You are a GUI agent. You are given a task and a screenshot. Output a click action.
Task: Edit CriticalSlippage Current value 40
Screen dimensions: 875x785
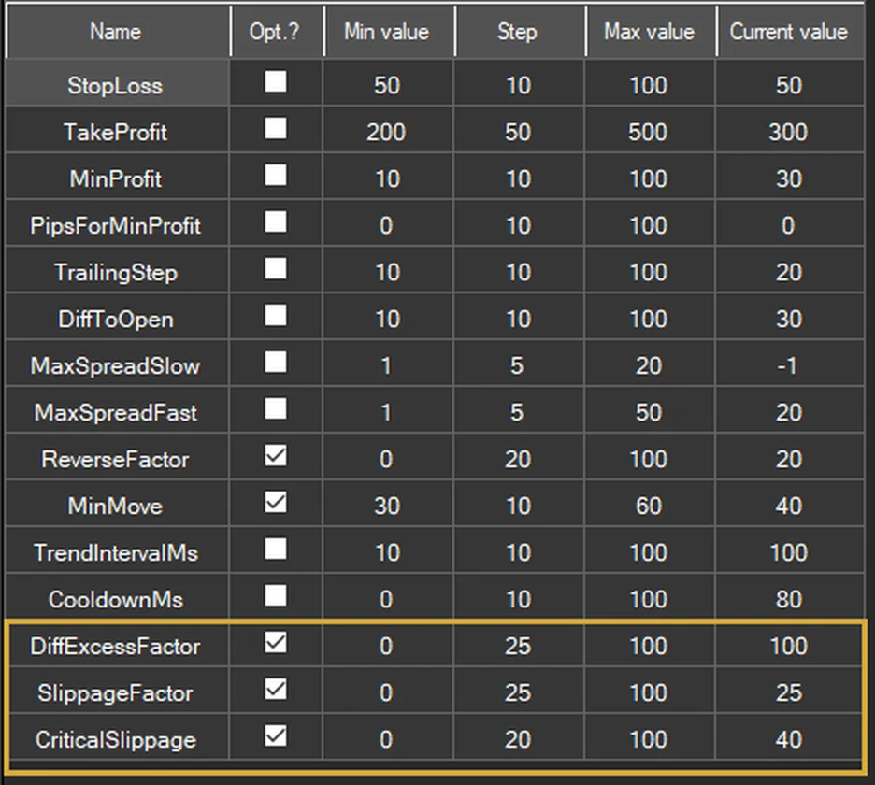click(790, 738)
